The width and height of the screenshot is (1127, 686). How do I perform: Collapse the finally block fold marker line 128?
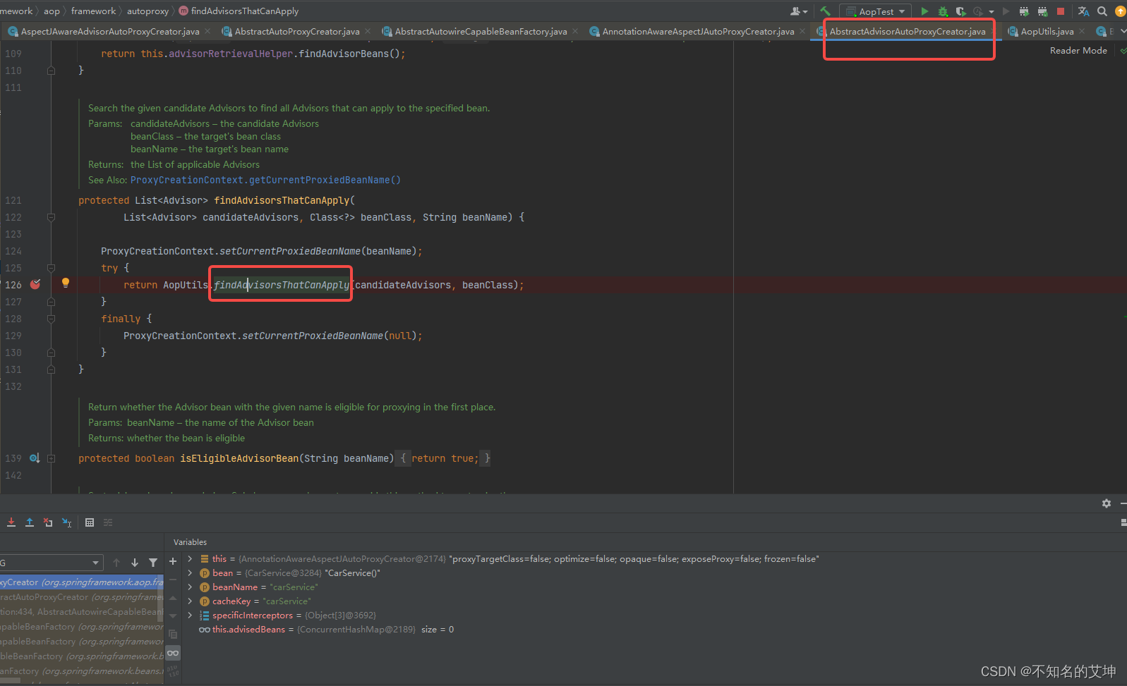tap(51, 319)
